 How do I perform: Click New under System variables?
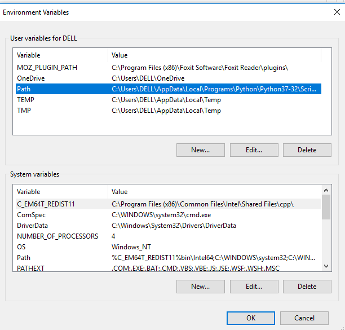click(x=200, y=287)
